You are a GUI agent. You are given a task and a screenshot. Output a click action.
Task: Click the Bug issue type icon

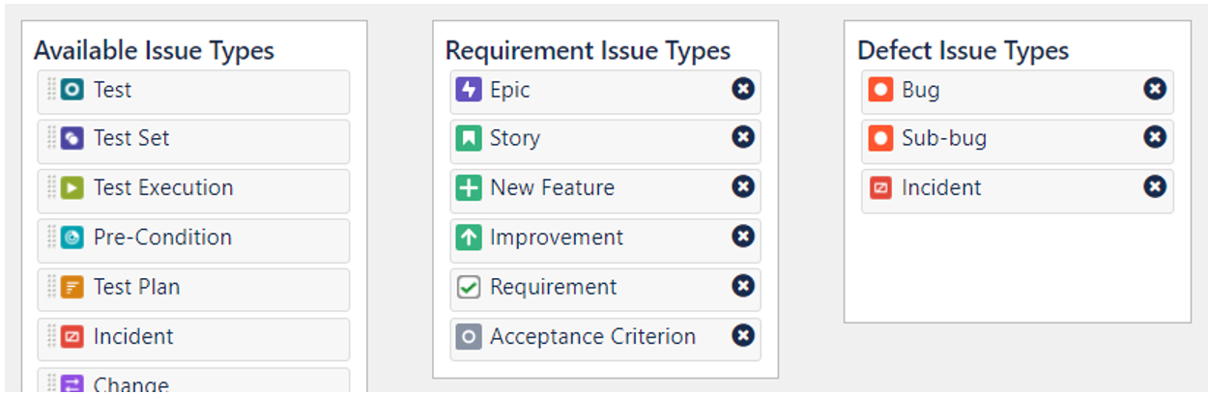(880, 90)
